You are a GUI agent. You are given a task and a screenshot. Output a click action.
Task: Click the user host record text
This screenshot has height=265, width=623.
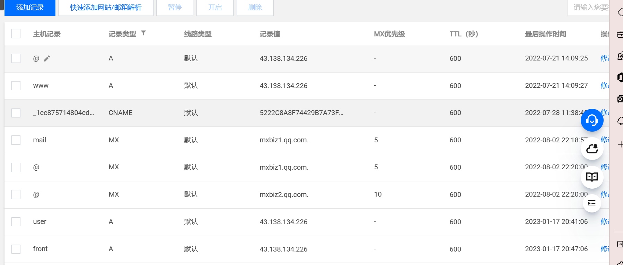[40, 222]
